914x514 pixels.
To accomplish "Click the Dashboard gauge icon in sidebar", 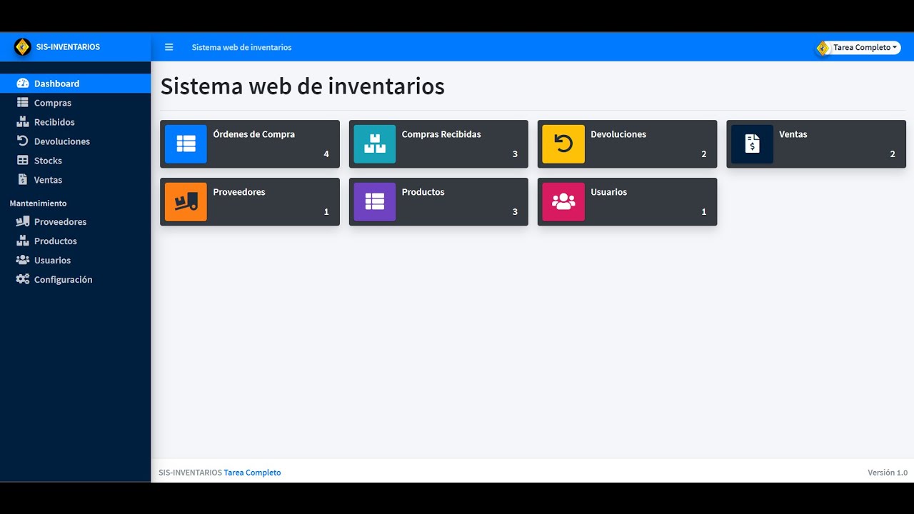I will click(23, 84).
